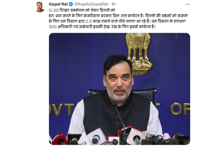Click the golden 'OF' lettering in the photo
Screen dimensions: 221x147
point(180,109)
